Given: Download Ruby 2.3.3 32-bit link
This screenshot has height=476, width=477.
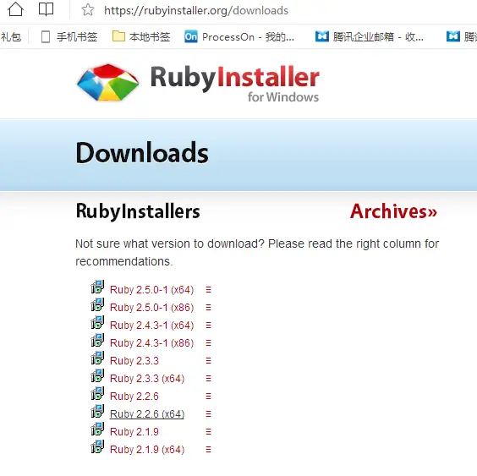Looking at the screenshot, I should coord(134,360).
